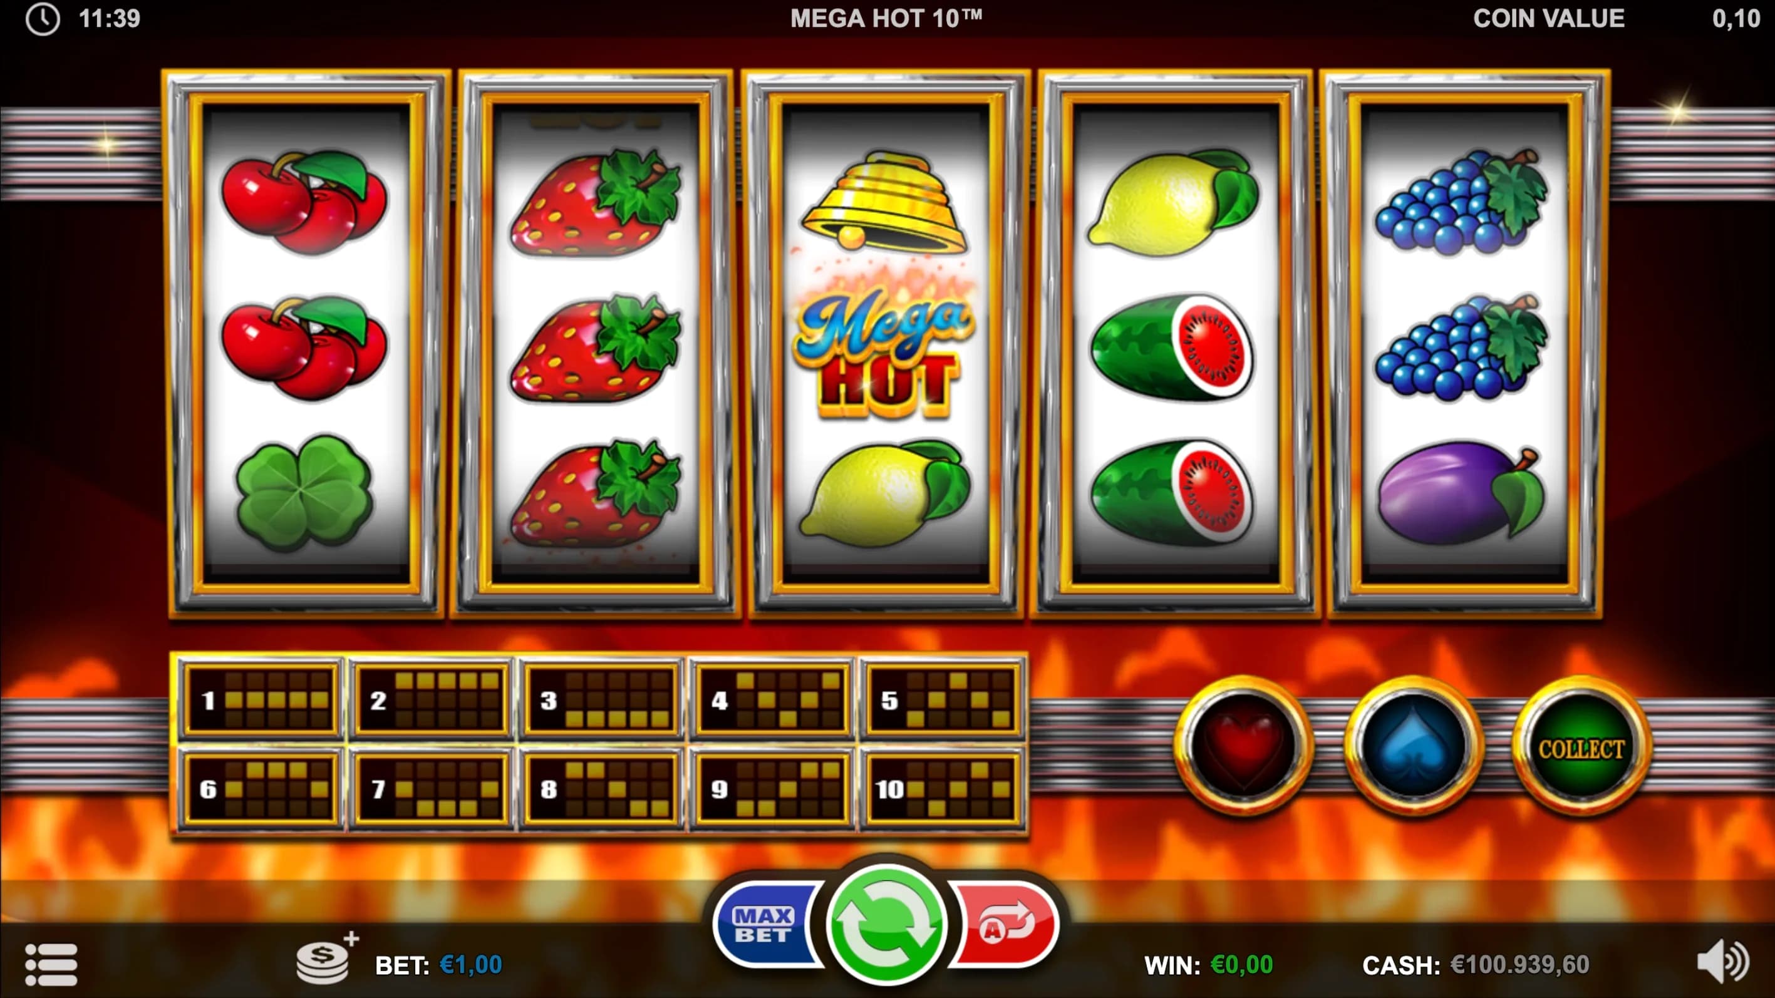This screenshot has width=1775, height=998.
Task: Mute the game sound
Action: pyautogui.click(x=1722, y=962)
